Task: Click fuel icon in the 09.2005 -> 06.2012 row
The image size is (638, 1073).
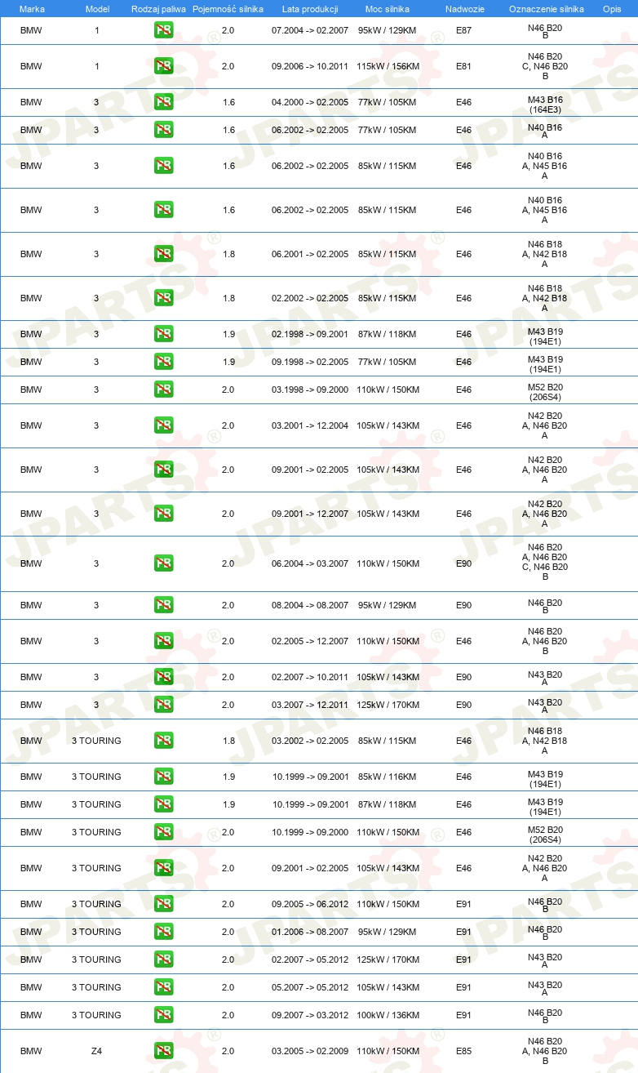Action: [163, 904]
